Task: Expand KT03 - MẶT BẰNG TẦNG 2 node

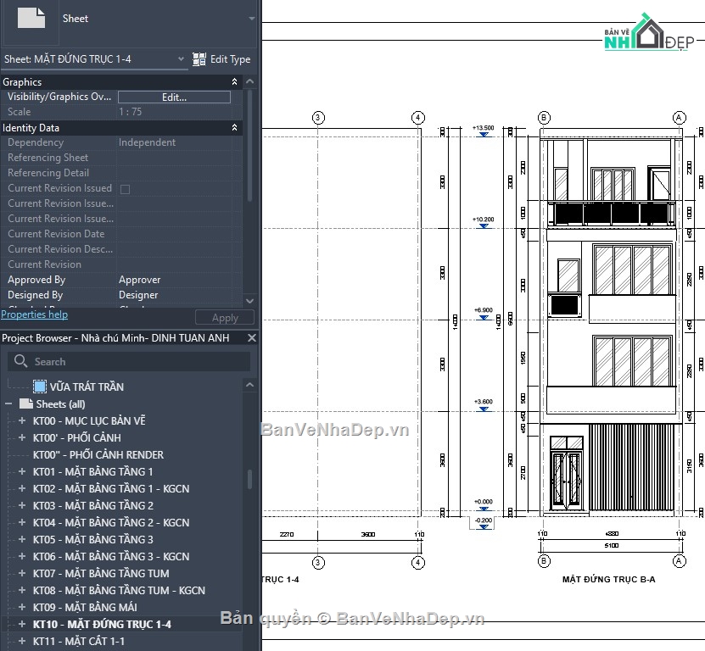Action: [x=21, y=505]
